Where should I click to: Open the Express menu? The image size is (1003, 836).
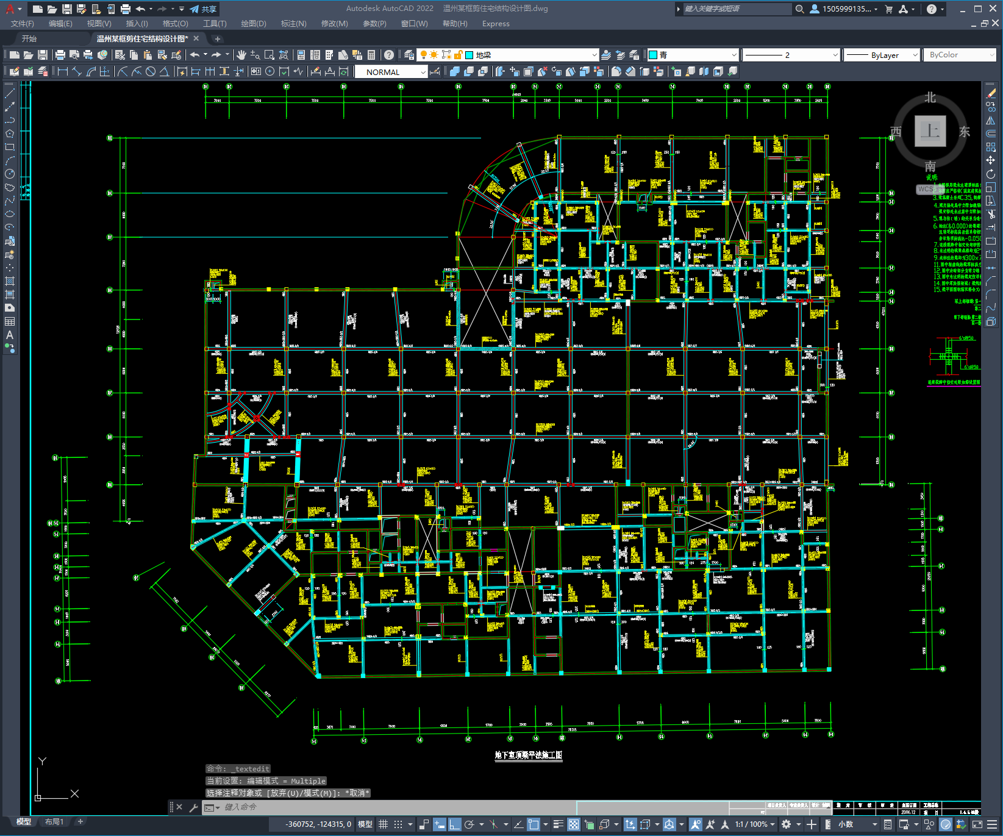(496, 24)
